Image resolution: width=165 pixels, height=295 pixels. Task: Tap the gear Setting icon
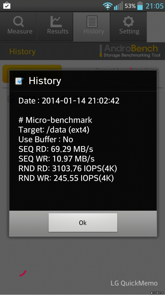tap(128, 21)
